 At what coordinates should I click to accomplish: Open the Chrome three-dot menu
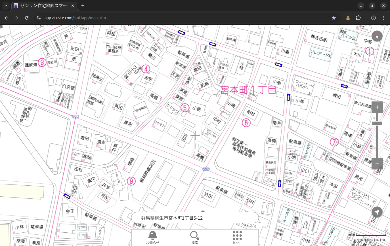(384, 18)
